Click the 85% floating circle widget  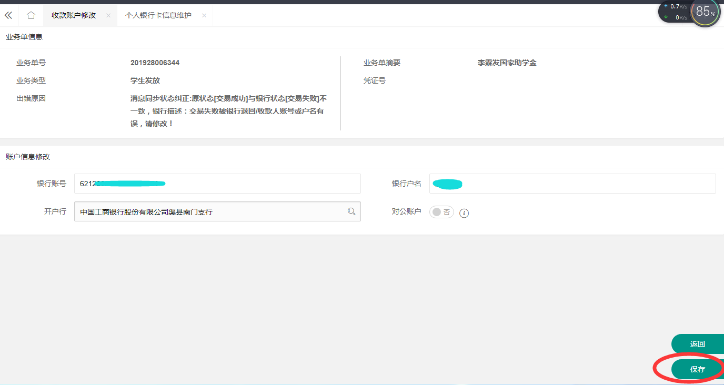705,12
